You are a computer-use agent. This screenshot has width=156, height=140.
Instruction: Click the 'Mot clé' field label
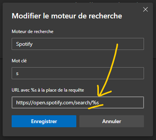tap(19, 61)
